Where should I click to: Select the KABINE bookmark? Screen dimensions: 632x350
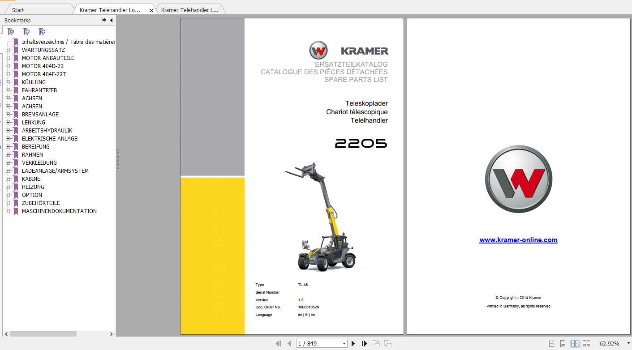31,179
